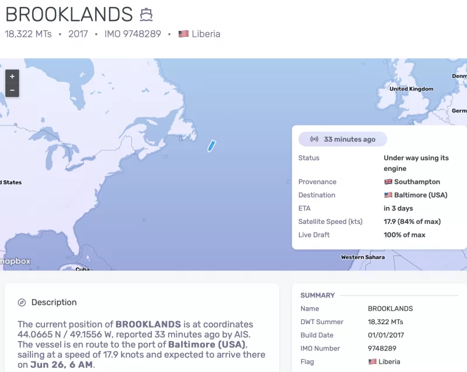Image resolution: width=467 pixels, height=372 pixels.
Task: Click the SUMMARY panel heading
Action: click(318, 296)
